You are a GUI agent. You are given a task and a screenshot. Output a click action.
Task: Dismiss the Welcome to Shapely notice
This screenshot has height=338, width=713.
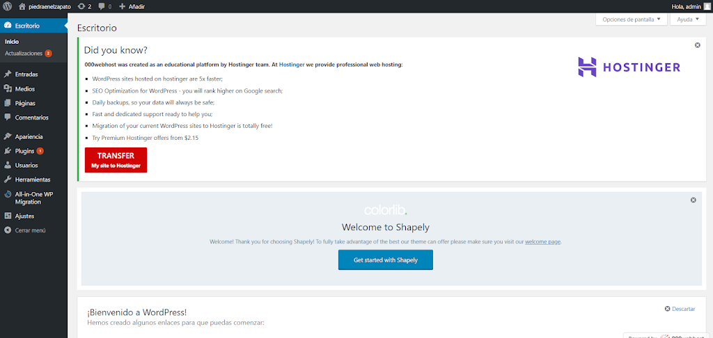coord(693,200)
